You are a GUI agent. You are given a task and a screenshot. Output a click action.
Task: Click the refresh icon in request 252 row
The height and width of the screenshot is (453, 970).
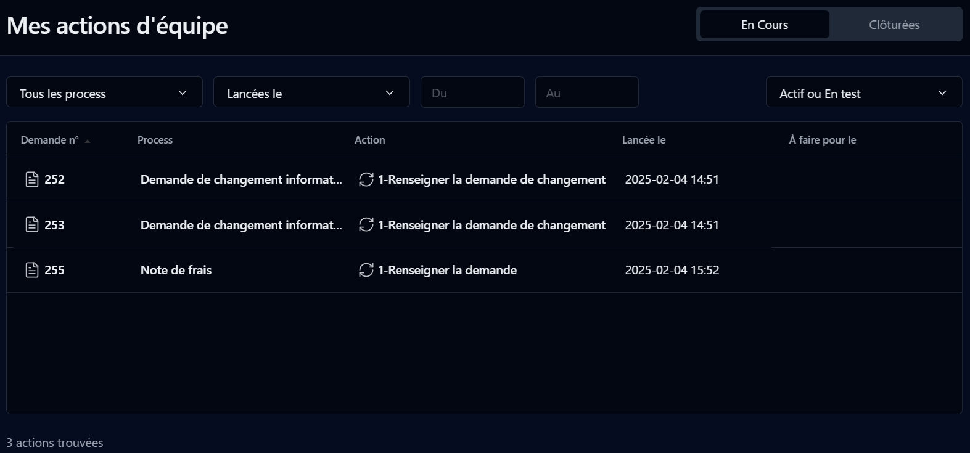pyautogui.click(x=366, y=179)
